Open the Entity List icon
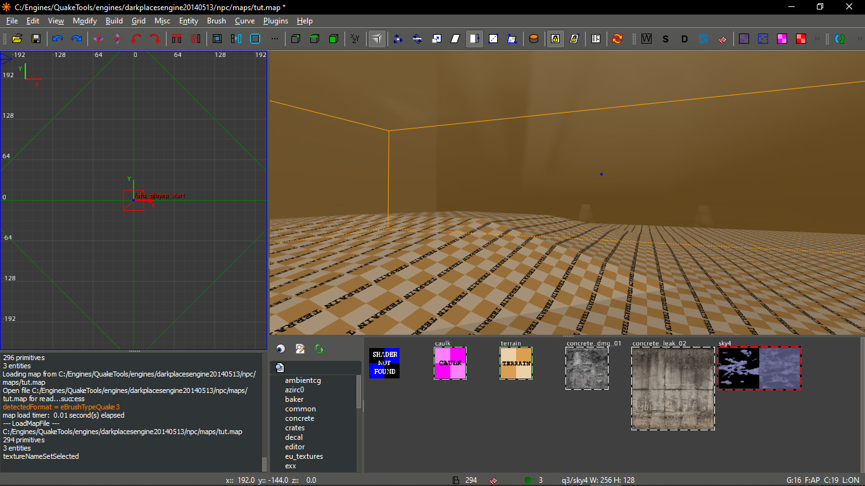The image size is (865, 486). pyautogui.click(x=596, y=39)
